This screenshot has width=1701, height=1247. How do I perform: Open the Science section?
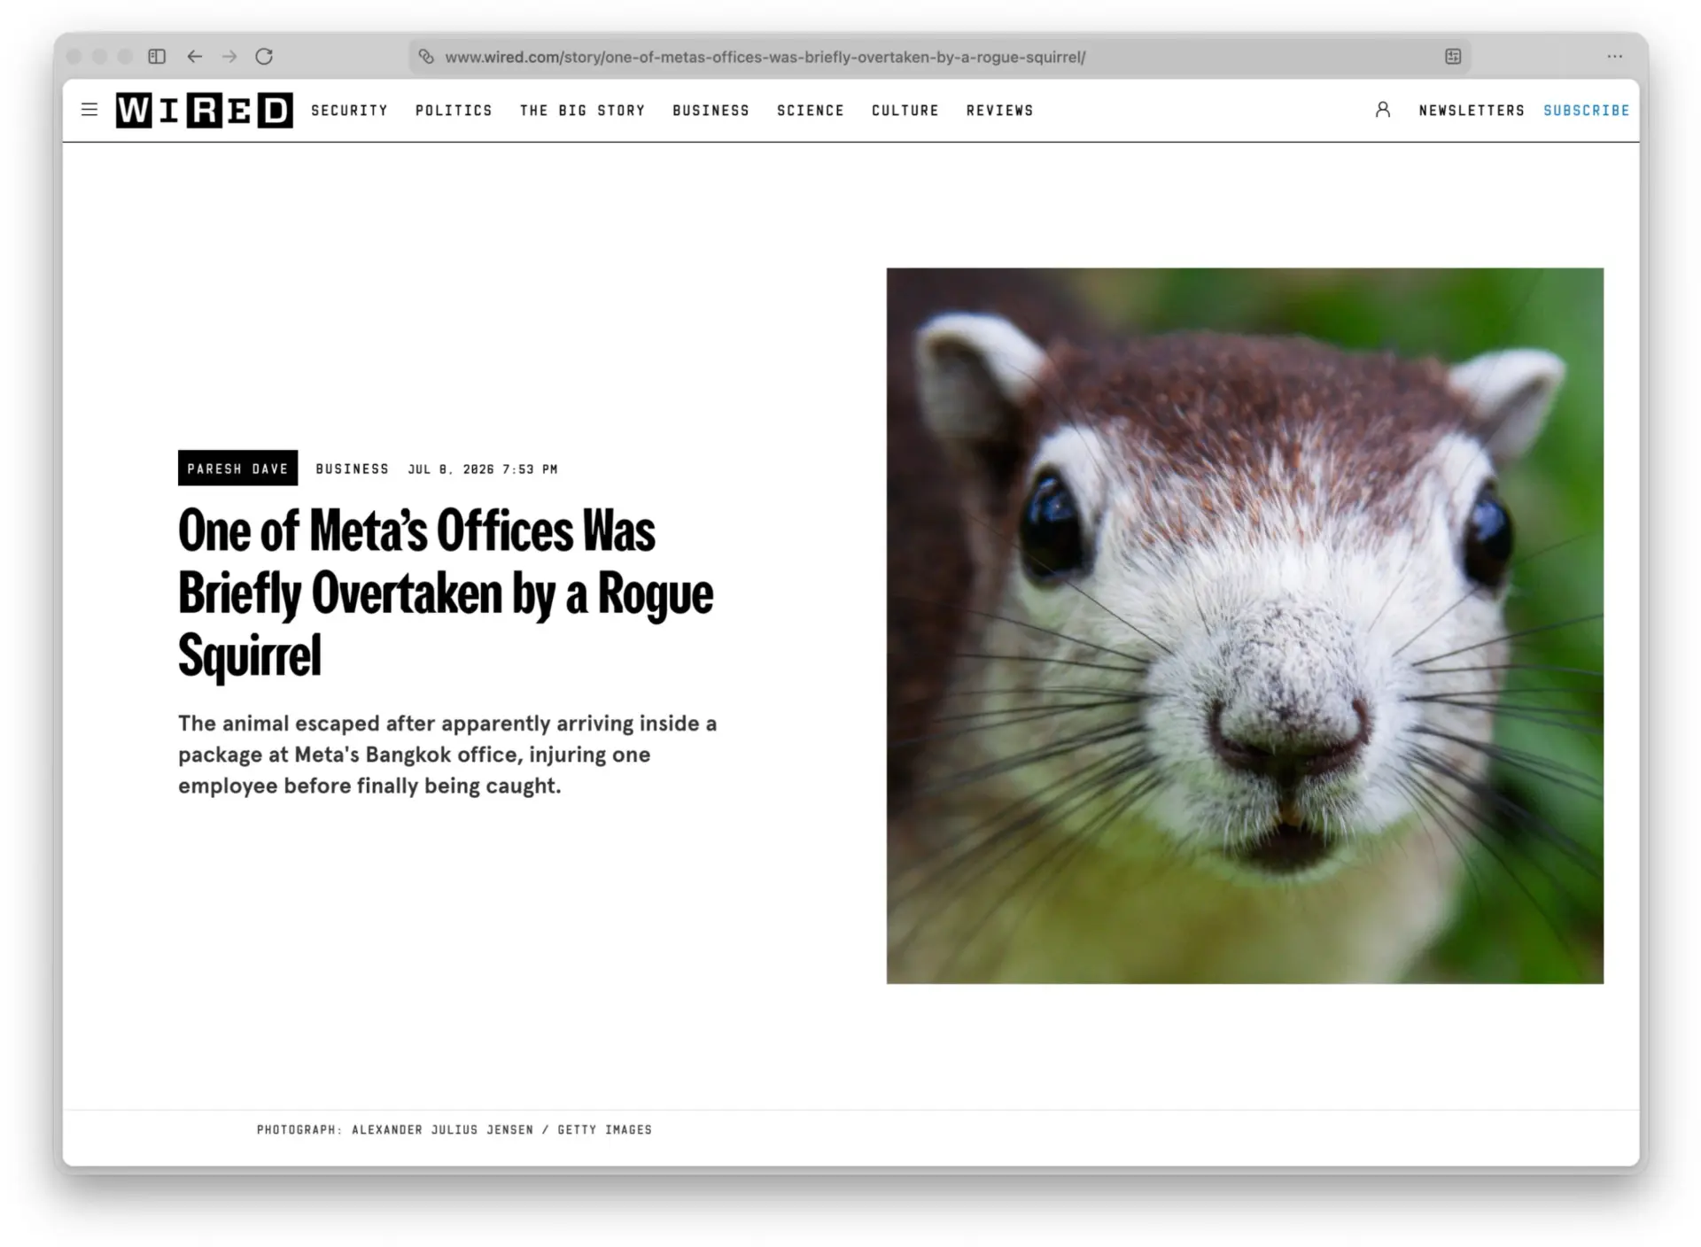click(x=811, y=111)
